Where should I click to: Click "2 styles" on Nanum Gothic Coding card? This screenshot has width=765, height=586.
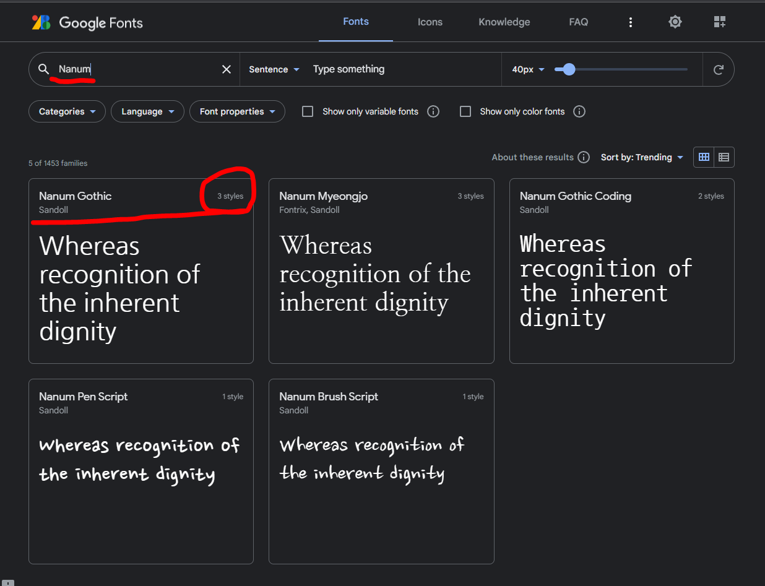click(x=711, y=196)
